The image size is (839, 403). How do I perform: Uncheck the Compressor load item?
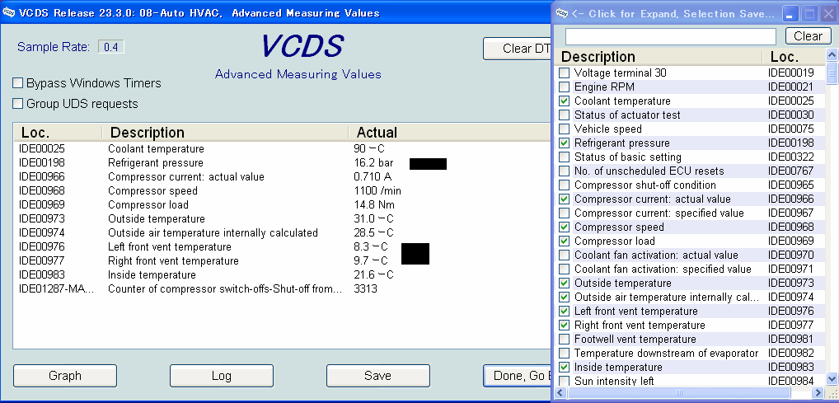point(565,241)
